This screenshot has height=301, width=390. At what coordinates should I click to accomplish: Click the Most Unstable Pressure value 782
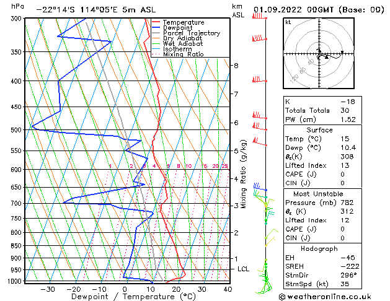[347, 203]
